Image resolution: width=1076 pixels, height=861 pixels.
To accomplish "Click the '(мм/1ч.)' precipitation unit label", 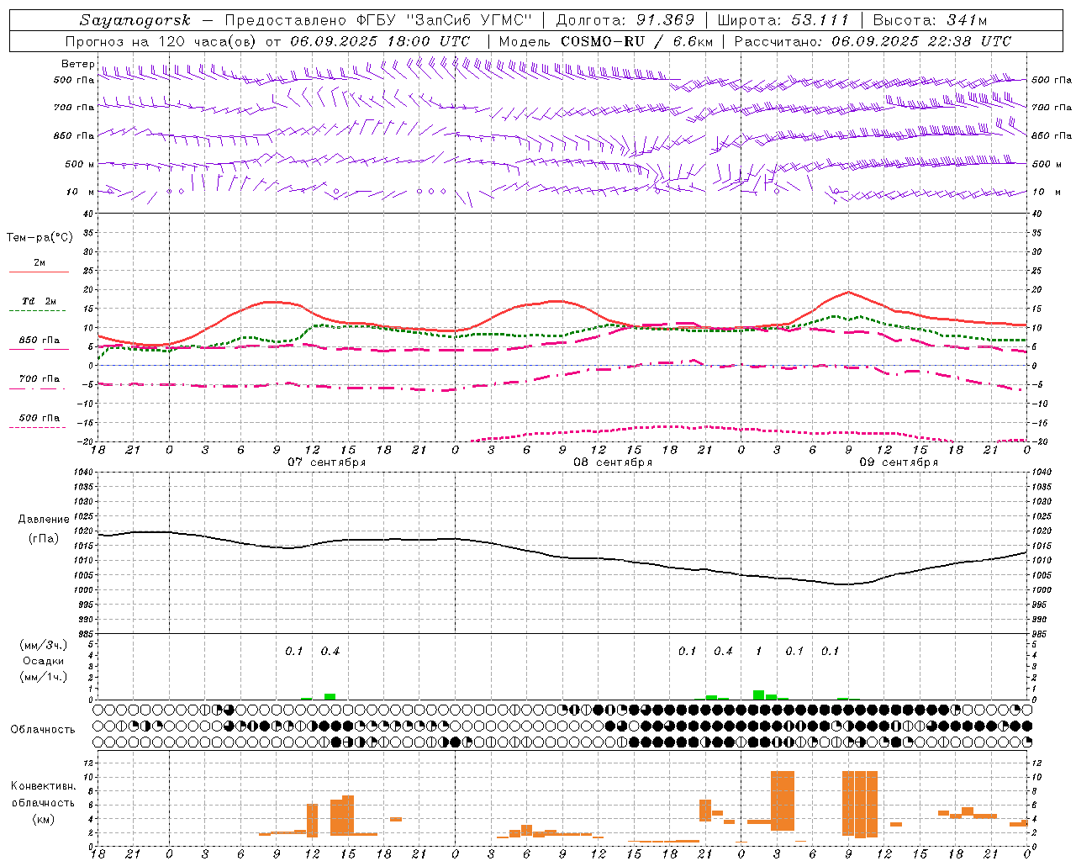I will click(44, 677).
